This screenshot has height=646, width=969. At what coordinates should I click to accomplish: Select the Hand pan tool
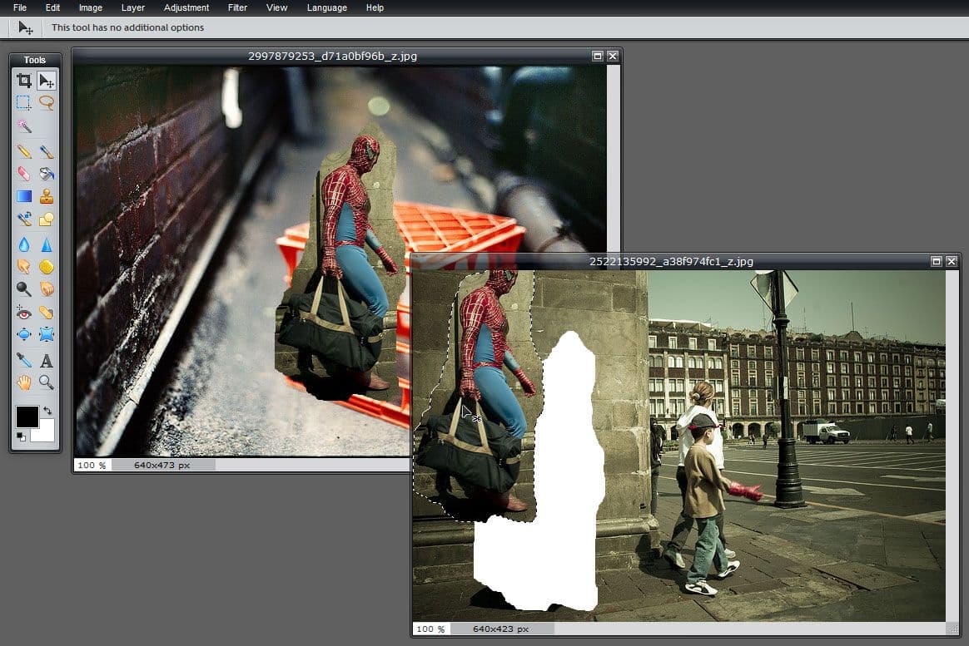point(24,382)
